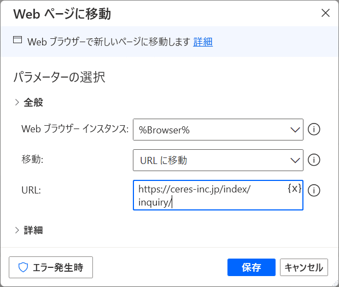
Task: Click the down arrow of %Browser% combo box
Action: pos(295,130)
